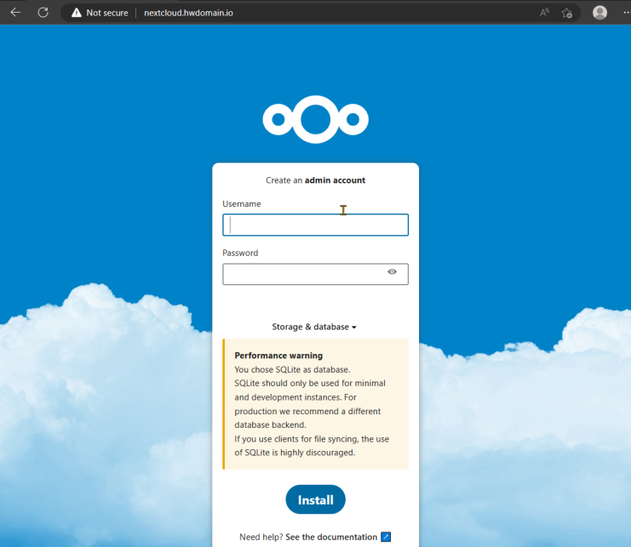Focus the Username input field

315,225
